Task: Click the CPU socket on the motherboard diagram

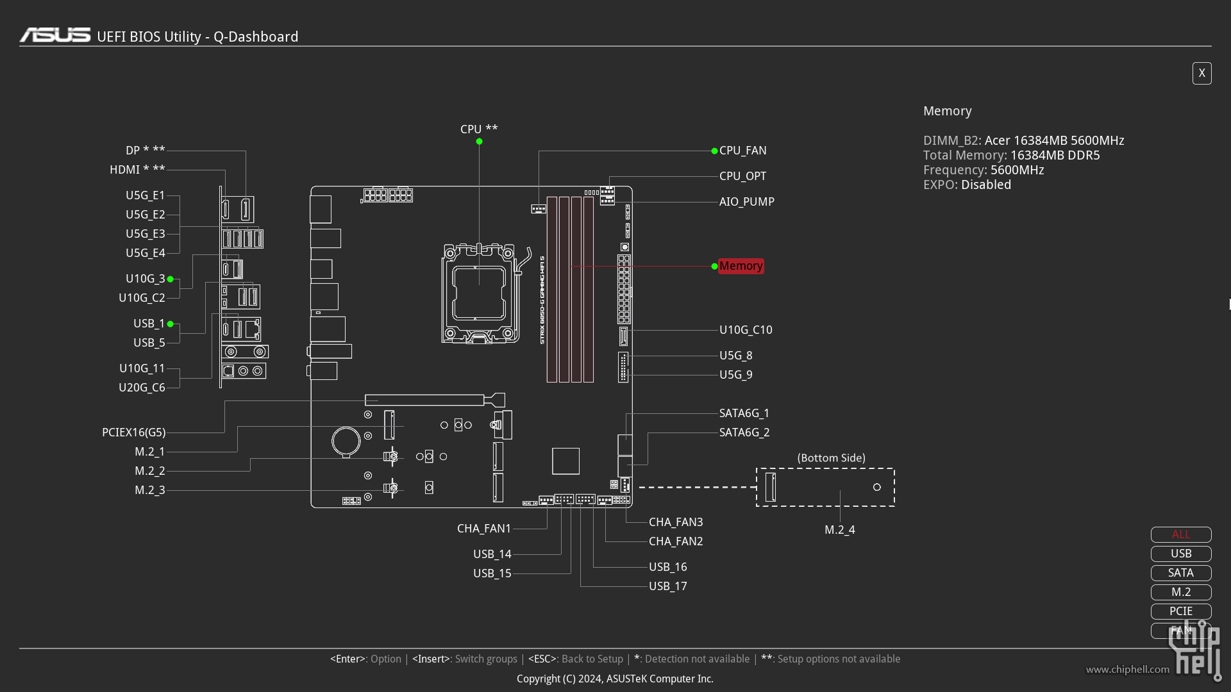Action: click(480, 293)
